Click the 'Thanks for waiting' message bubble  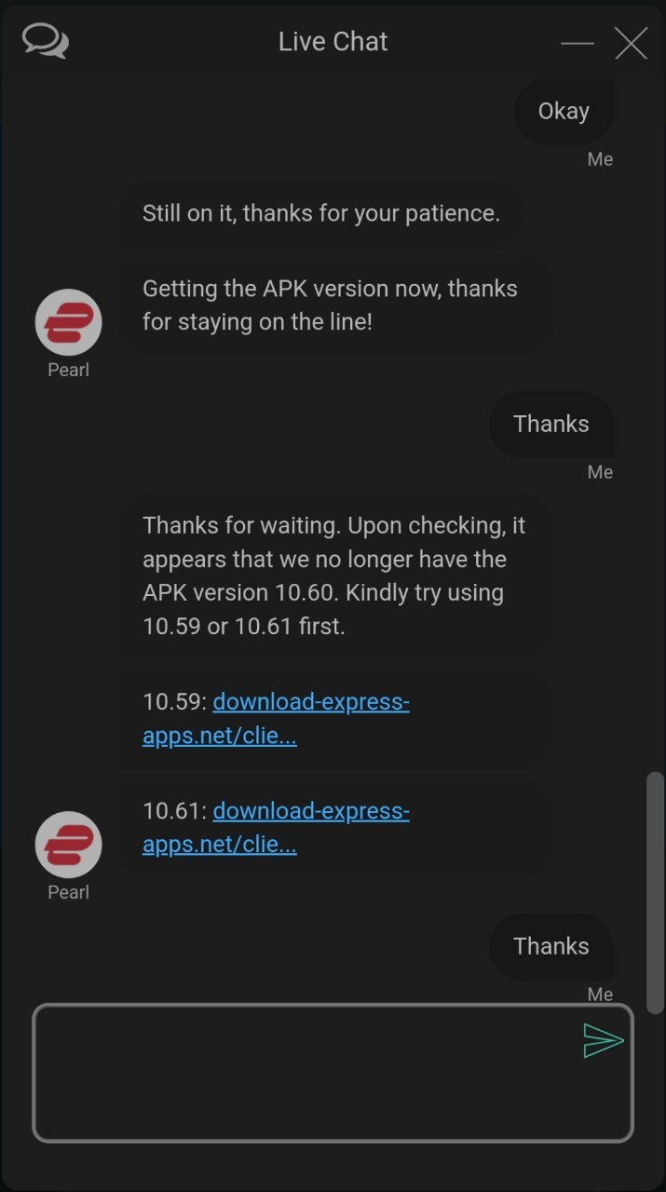coord(335,576)
